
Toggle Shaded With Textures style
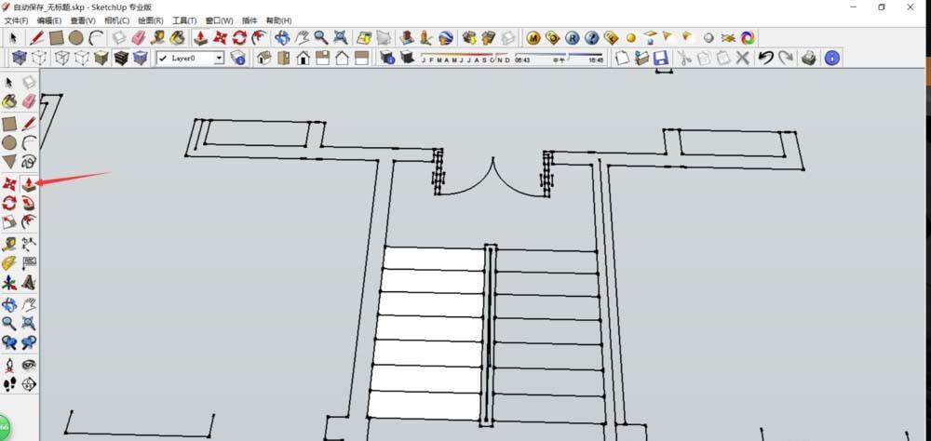pyautogui.click(x=121, y=58)
